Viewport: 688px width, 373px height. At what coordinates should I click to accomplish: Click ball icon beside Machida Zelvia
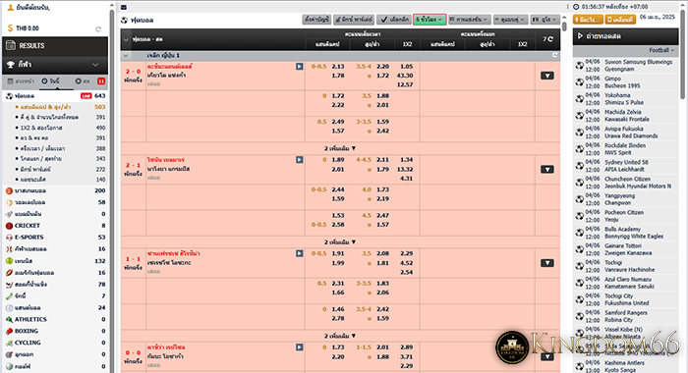pos(580,115)
